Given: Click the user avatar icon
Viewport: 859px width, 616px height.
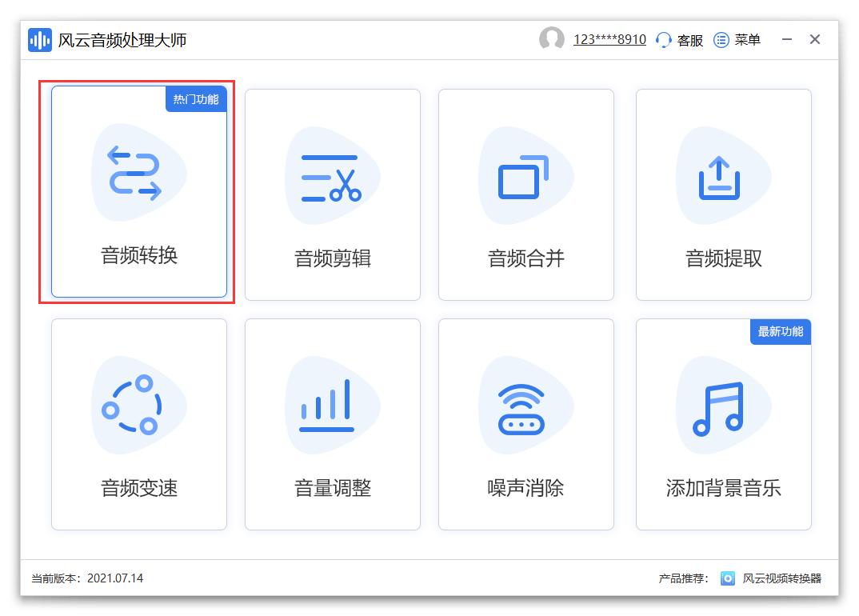Looking at the screenshot, I should [x=552, y=39].
